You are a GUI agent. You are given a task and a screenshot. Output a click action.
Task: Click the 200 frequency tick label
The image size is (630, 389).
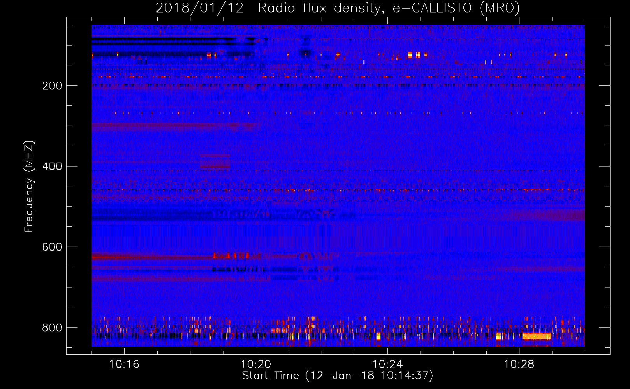pyautogui.click(x=52, y=86)
